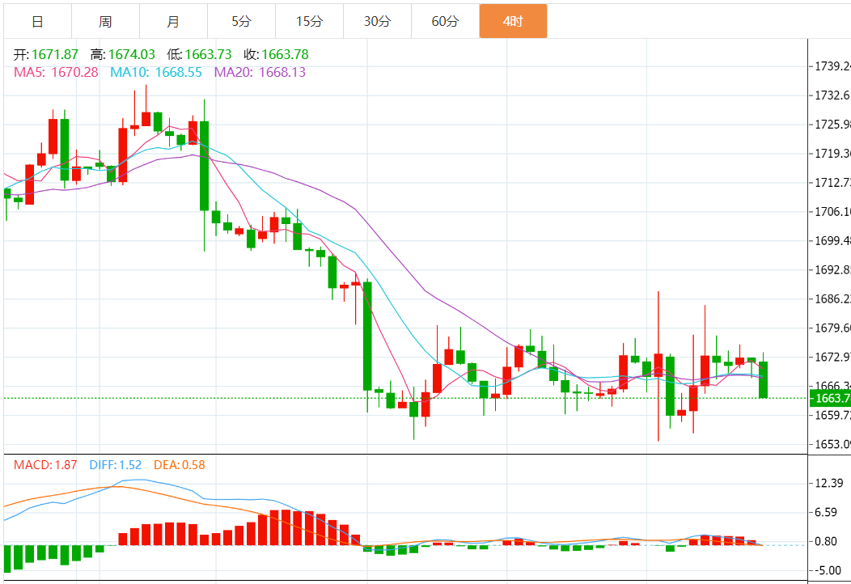Click the 开:1671.87 opening price value
This screenshot has height=584, width=851.
(x=46, y=54)
